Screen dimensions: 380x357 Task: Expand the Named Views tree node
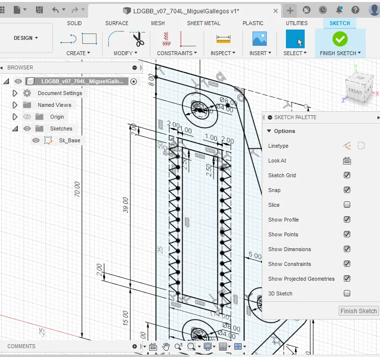[x=15, y=105]
